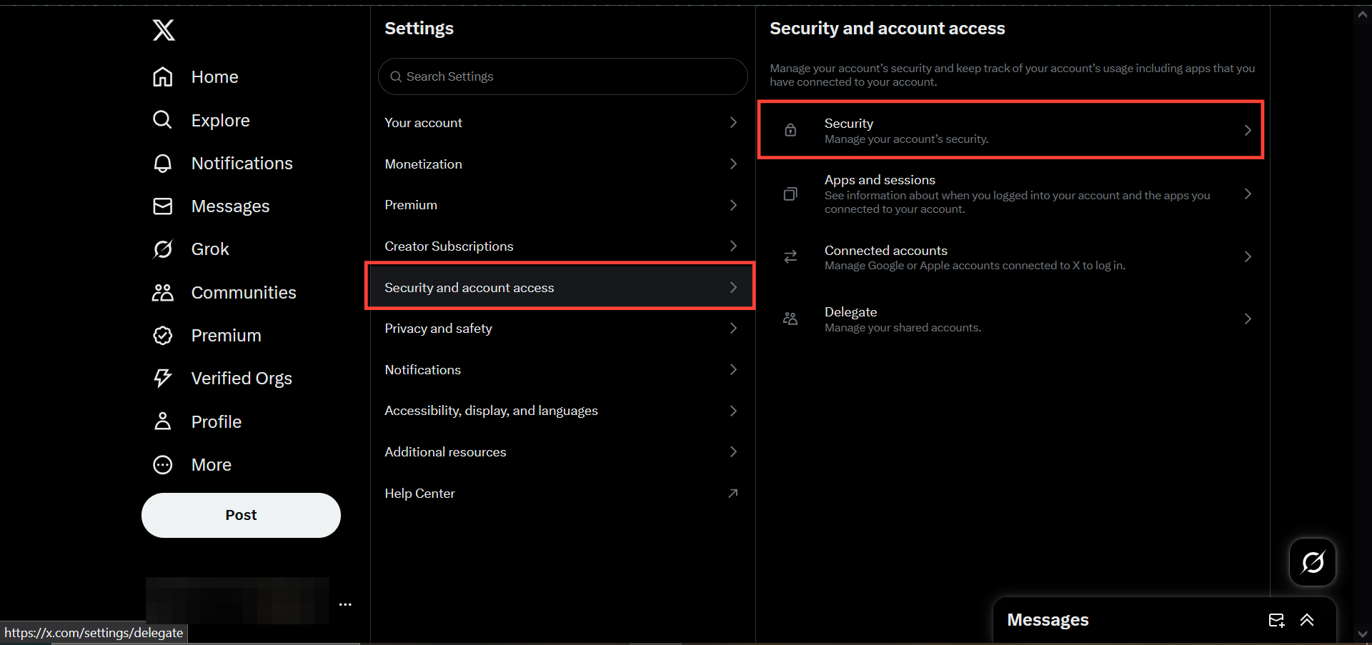This screenshot has width=1372, height=645.
Task: Open Profile via the person icon
Action: (163, 421)
